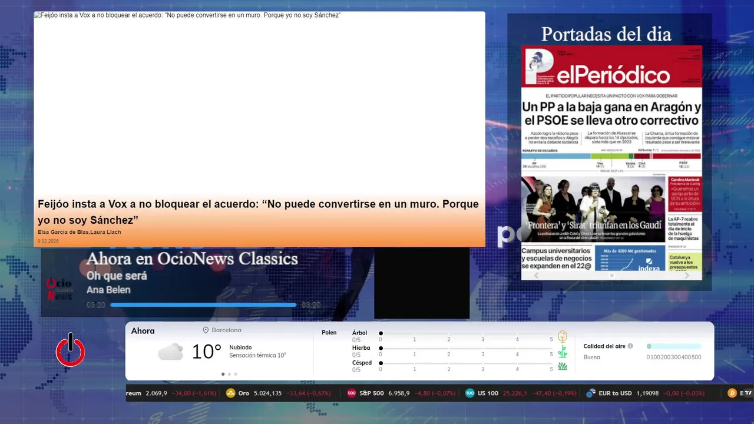Click the artist name Ana Belen
The width and height of the screenshot is (754, 424).
pyautogui.click(x=108, y=290)
